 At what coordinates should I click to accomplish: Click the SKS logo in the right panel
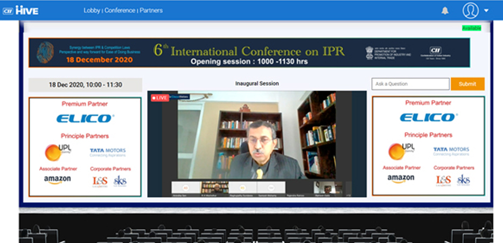coord(463,180)
